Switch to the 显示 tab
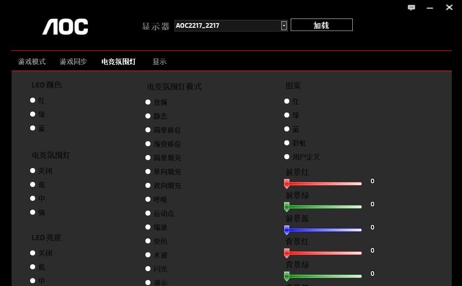 (159, 61)
